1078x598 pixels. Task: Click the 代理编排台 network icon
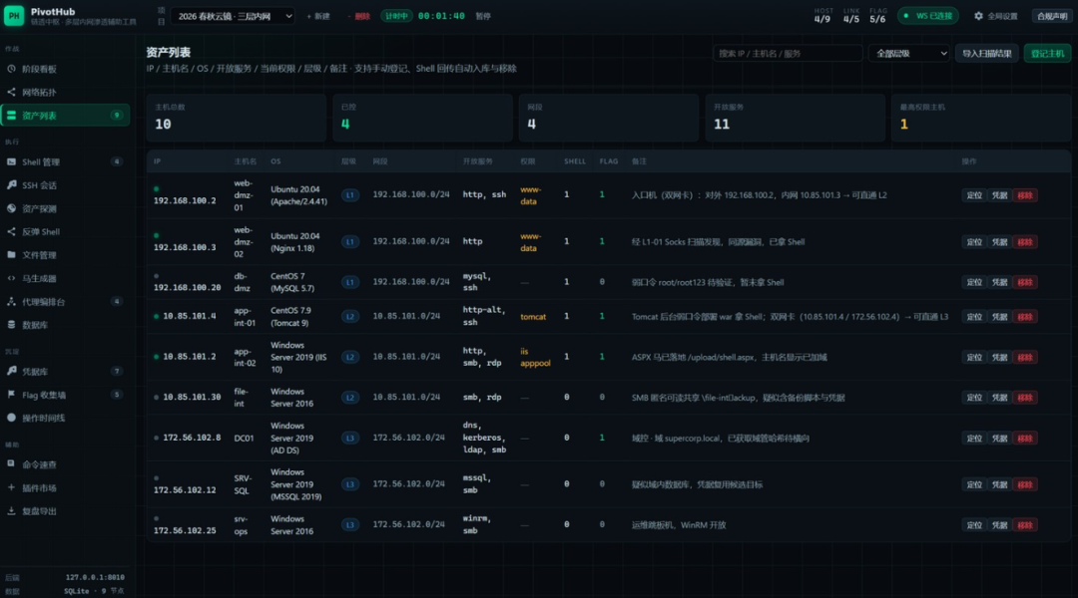pyautogui.click(x=11, y=301)
